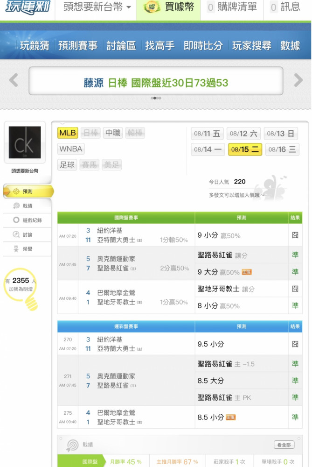312x467 pixels.
Task: Click 加我為明燈 lightbulb icon
Action: (21, 288)
